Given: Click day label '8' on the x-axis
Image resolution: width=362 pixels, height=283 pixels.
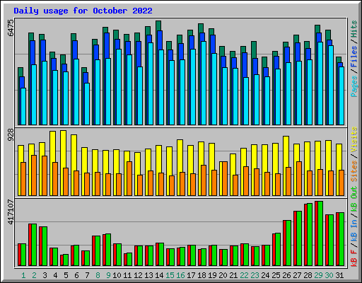Looking at the screenshot, I should pos(98,275).
